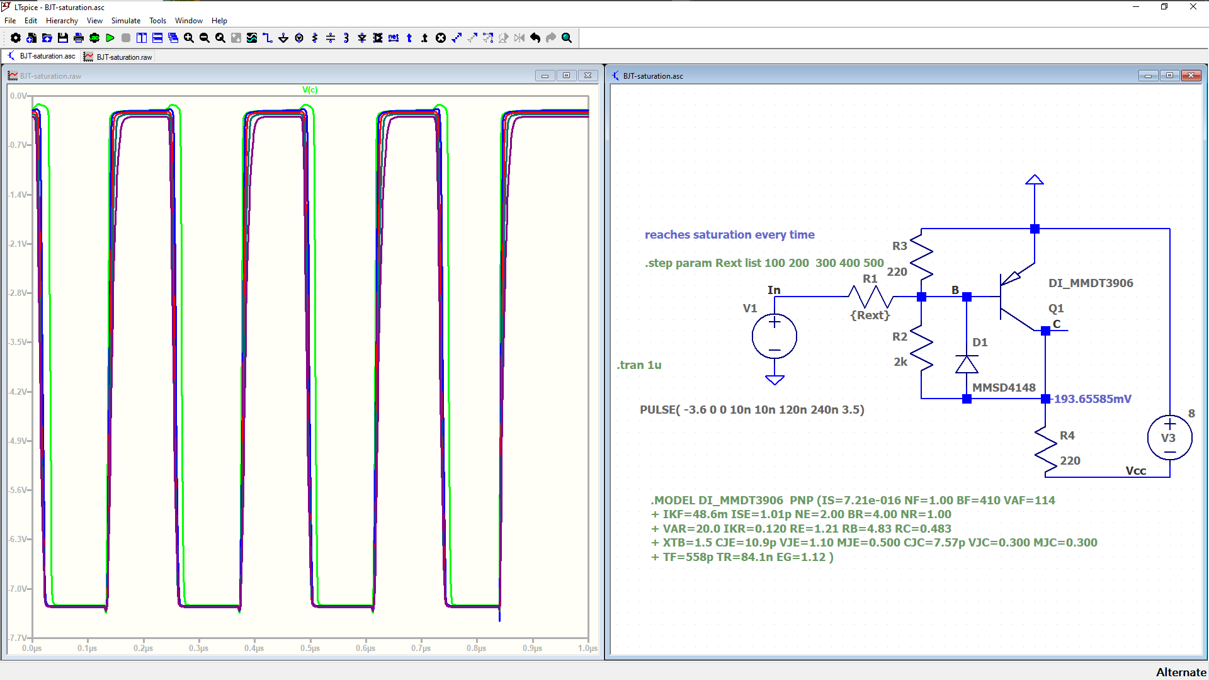Click the MMSD4148 diode label
The image size is (1209, 680).
[x=1004, y=388]
